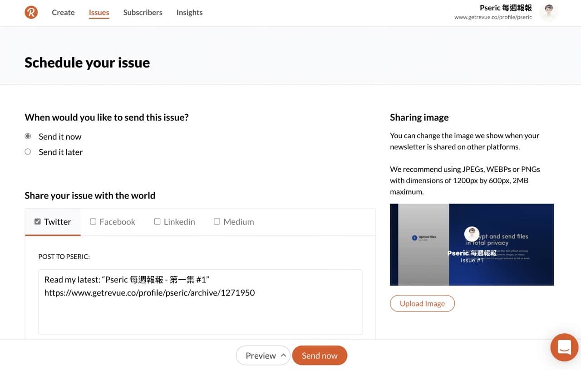Click the avatar inside sharing image preview
The width and height of the screenshot is (581, 370).
(x=472, y=234)
